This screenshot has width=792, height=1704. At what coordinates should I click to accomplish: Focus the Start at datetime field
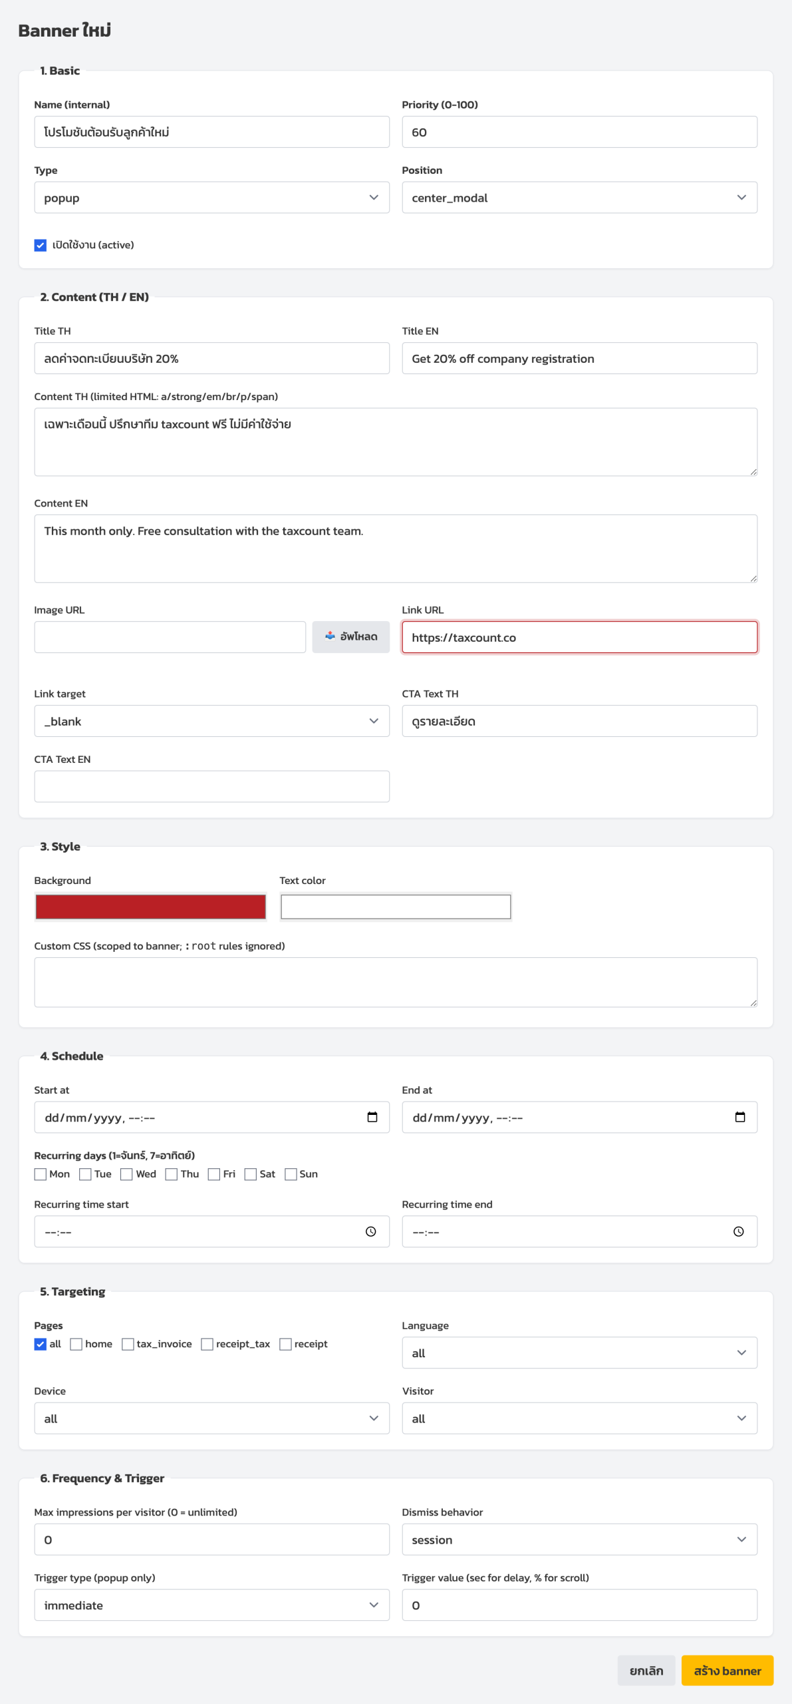[212, 1117]
